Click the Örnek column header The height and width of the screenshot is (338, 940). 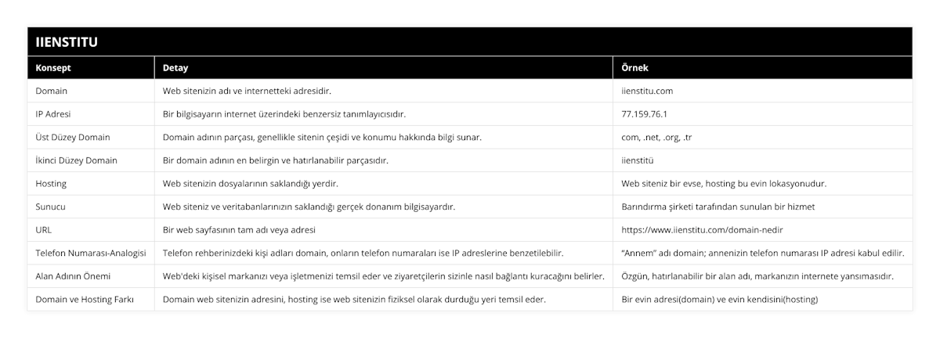(634, 68)
